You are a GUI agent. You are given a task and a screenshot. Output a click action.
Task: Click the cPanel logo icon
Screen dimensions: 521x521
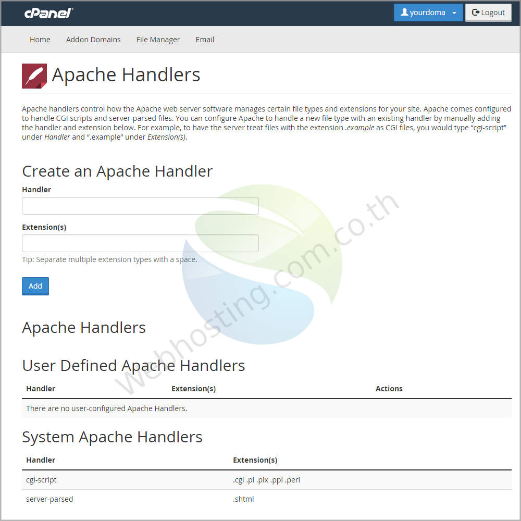pyautogui.click(x=48, y=14)
